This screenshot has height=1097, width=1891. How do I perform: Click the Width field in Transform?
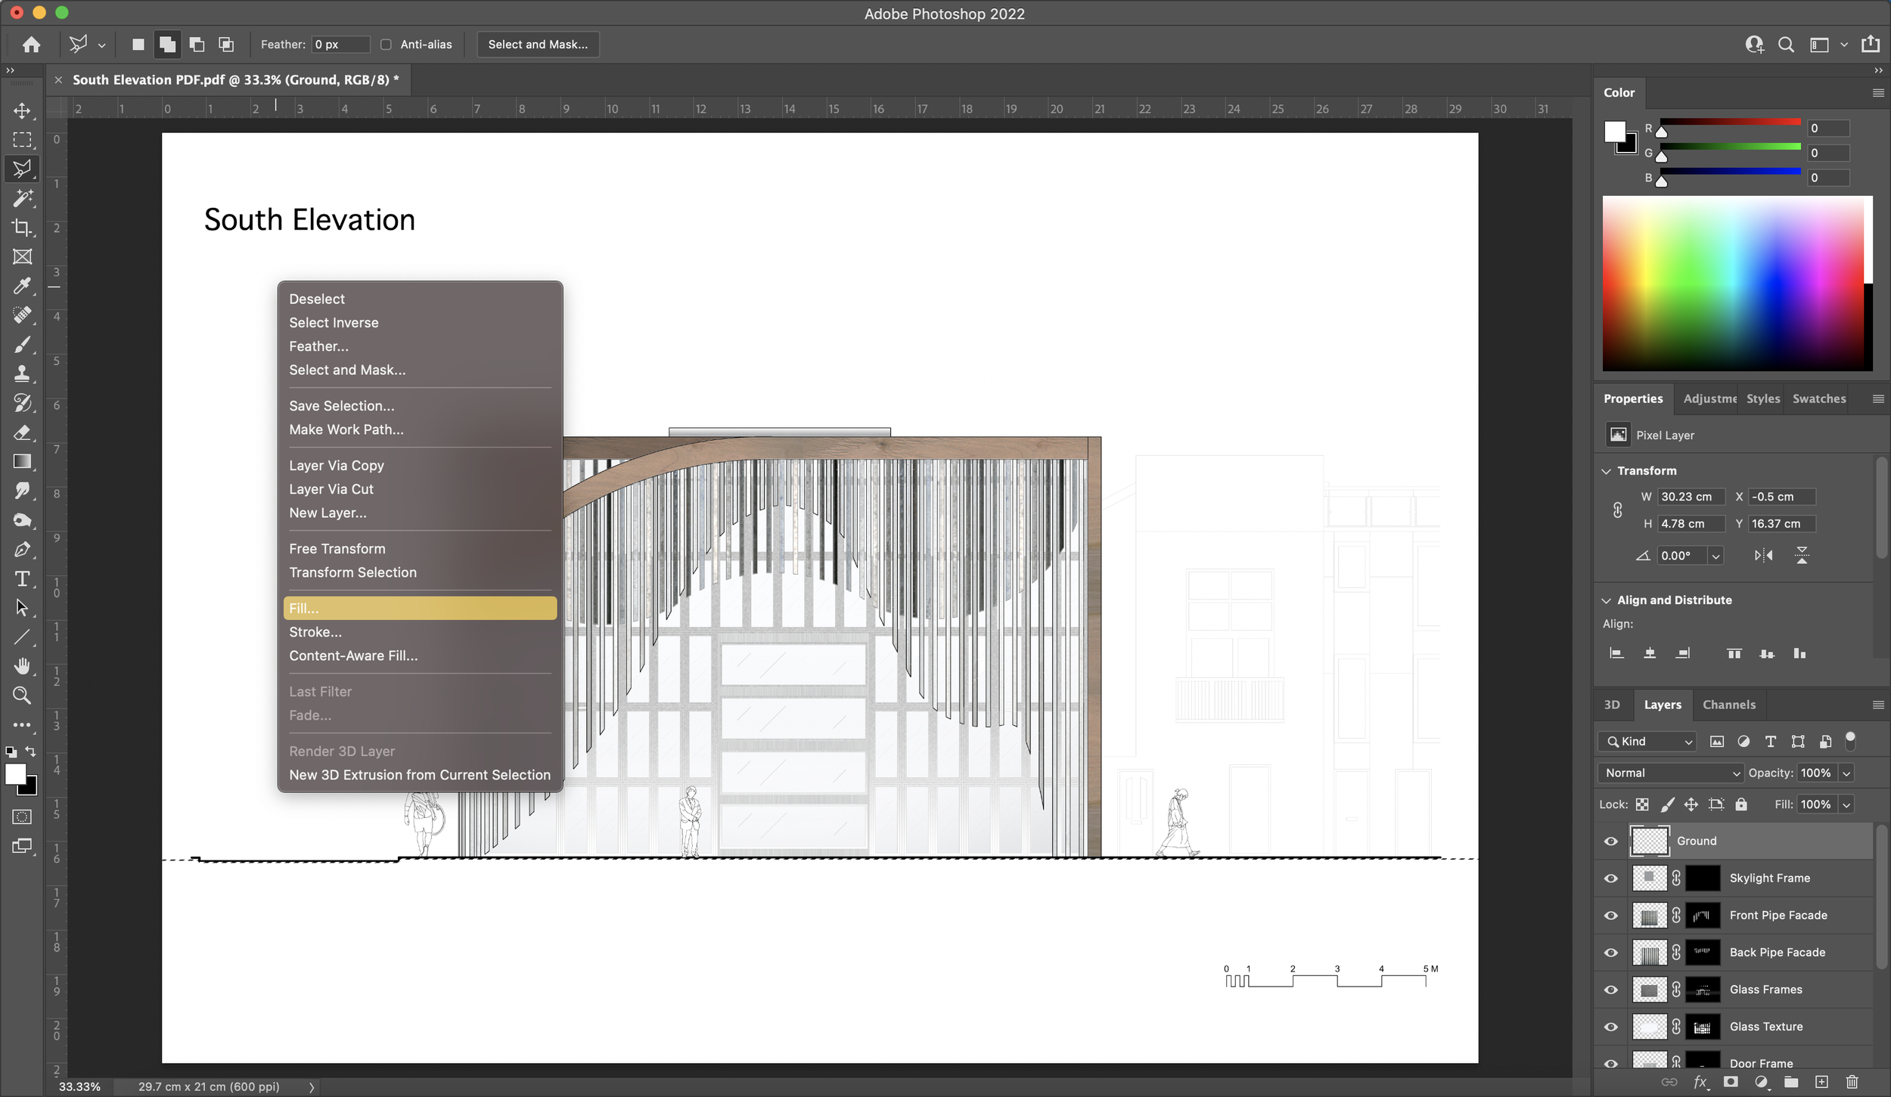click(1691, 497)
